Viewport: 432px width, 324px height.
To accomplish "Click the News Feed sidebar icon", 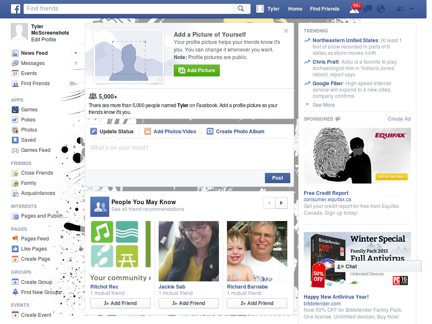I will point(15,53).
